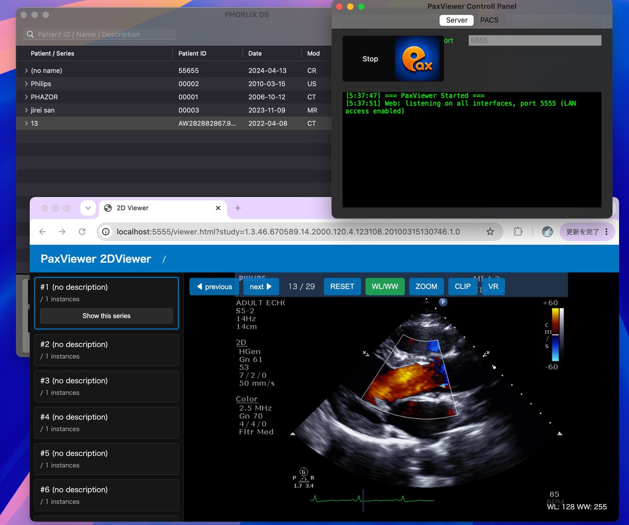The height and width of the screenshot is (525, 629).
Task: Click the Pax logo icon in Control Panel
Action: 418,59
